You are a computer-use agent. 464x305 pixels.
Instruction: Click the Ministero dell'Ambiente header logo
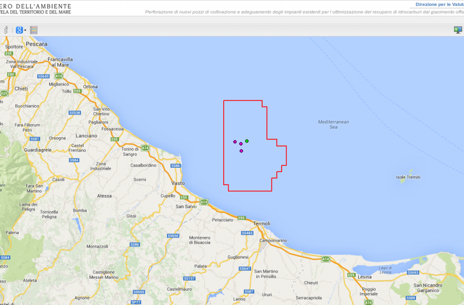(35, 8)
